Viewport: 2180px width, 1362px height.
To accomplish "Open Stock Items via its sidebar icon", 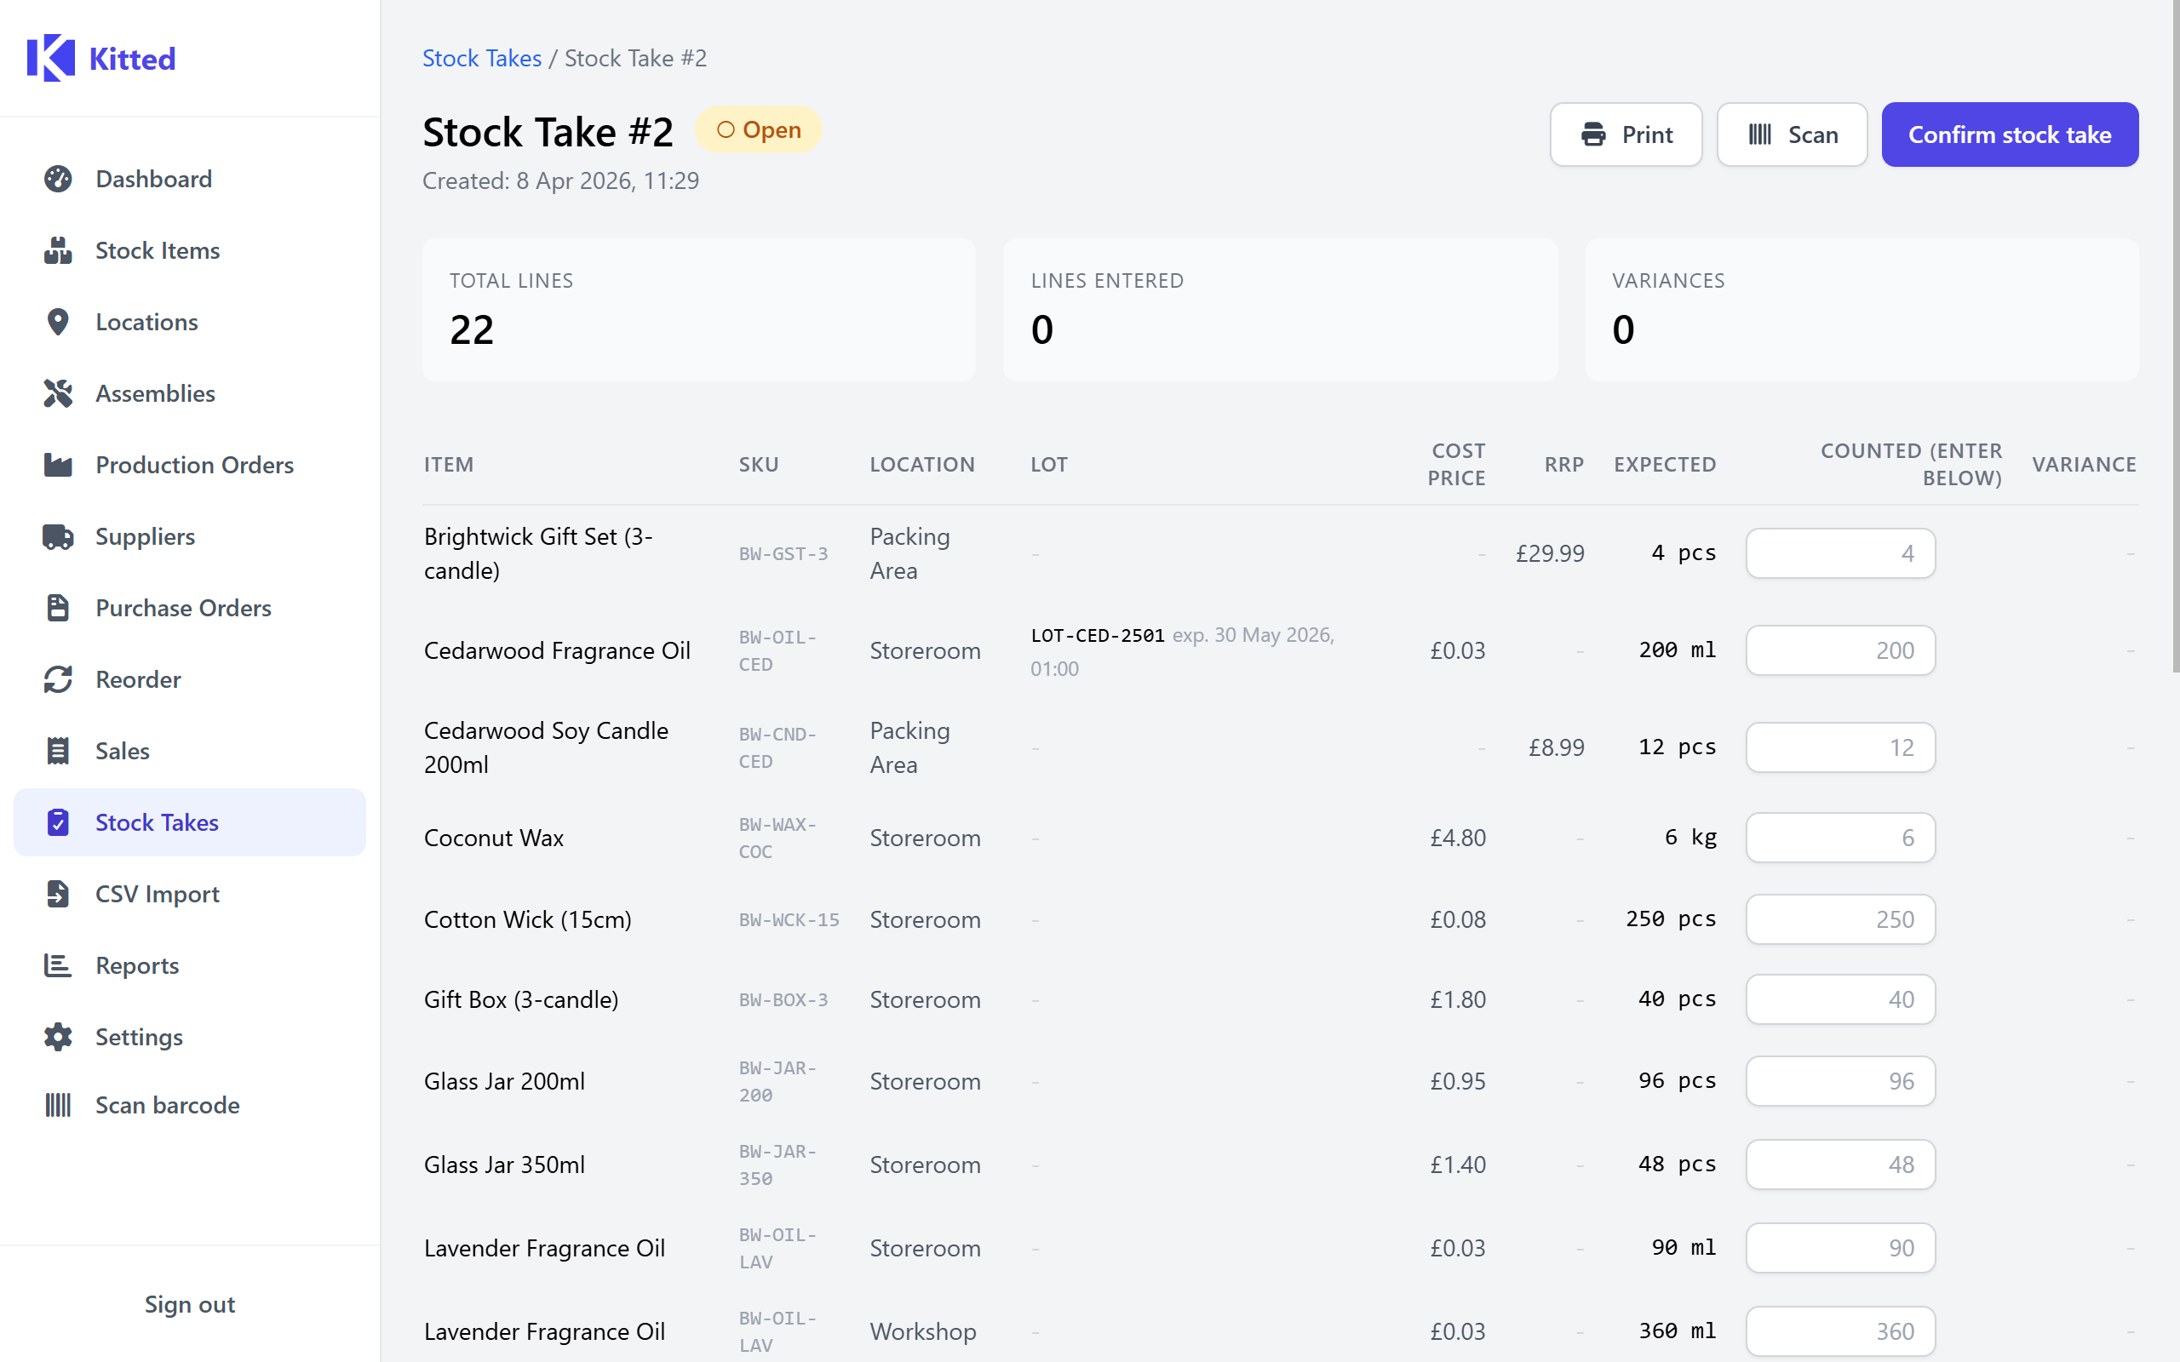I will click(59, 249).
